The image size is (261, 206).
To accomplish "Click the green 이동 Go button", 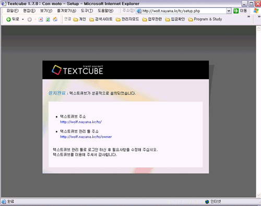I will click(240, 11).
